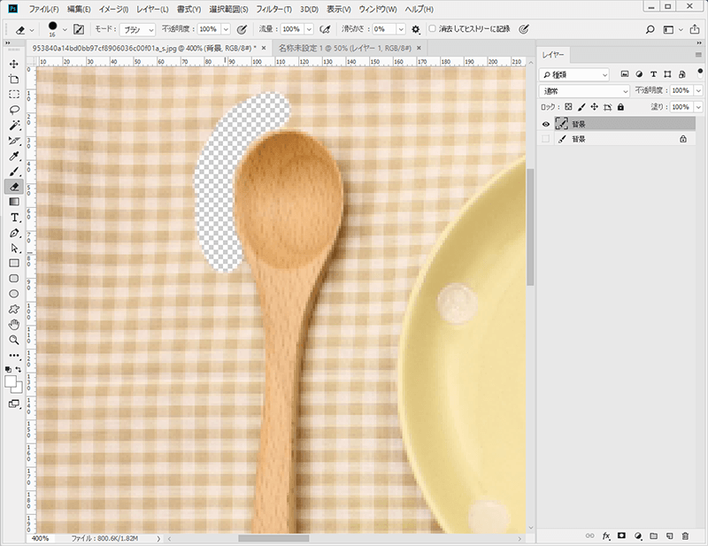Delete layer with trash icon

click(685, 535)
